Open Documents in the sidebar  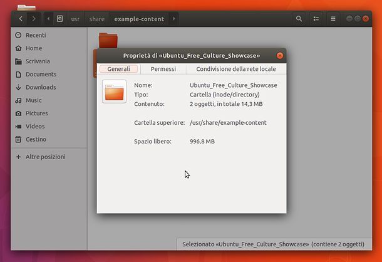click(49, 74)
